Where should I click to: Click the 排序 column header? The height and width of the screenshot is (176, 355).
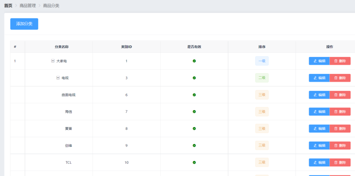[x=262, y=47]
